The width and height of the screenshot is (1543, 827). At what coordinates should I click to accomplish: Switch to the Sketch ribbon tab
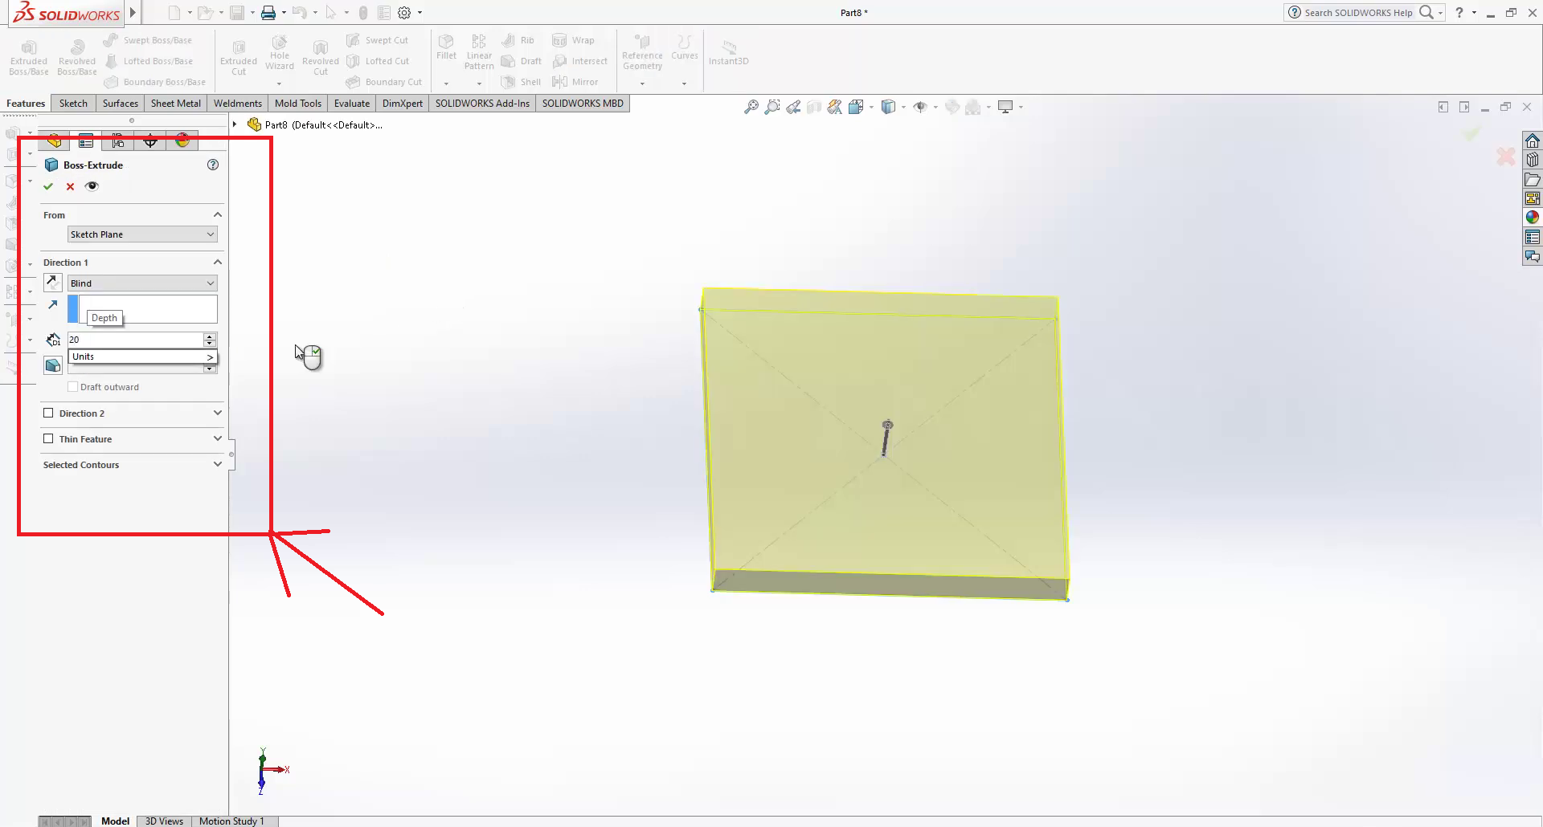[73, 104]
